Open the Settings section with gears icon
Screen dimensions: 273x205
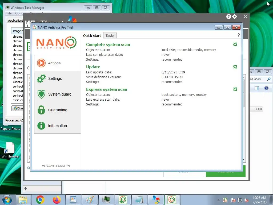(58, 78)
